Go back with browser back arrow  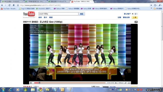coord(2,5)
